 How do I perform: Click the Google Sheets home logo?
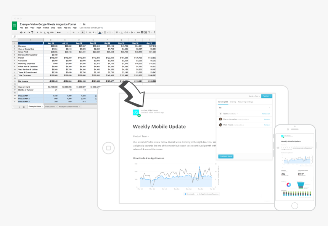click(x=14, y=25)
